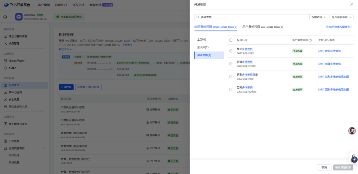Click the home icon in the header

[x=5, y=17]
